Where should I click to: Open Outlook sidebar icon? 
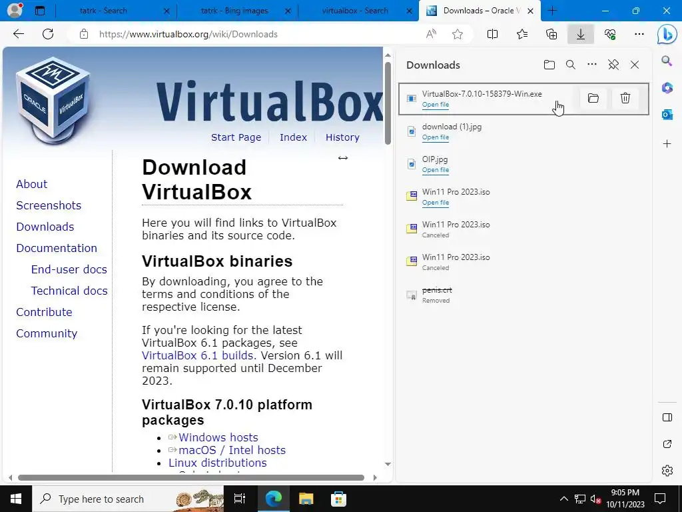coord(667,115)
